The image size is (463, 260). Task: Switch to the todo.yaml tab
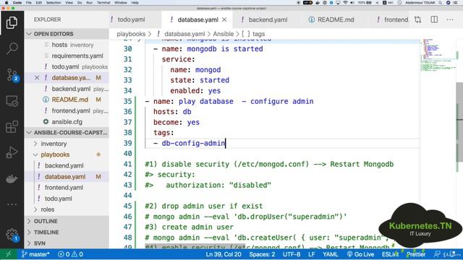click(x=131, y=19)
